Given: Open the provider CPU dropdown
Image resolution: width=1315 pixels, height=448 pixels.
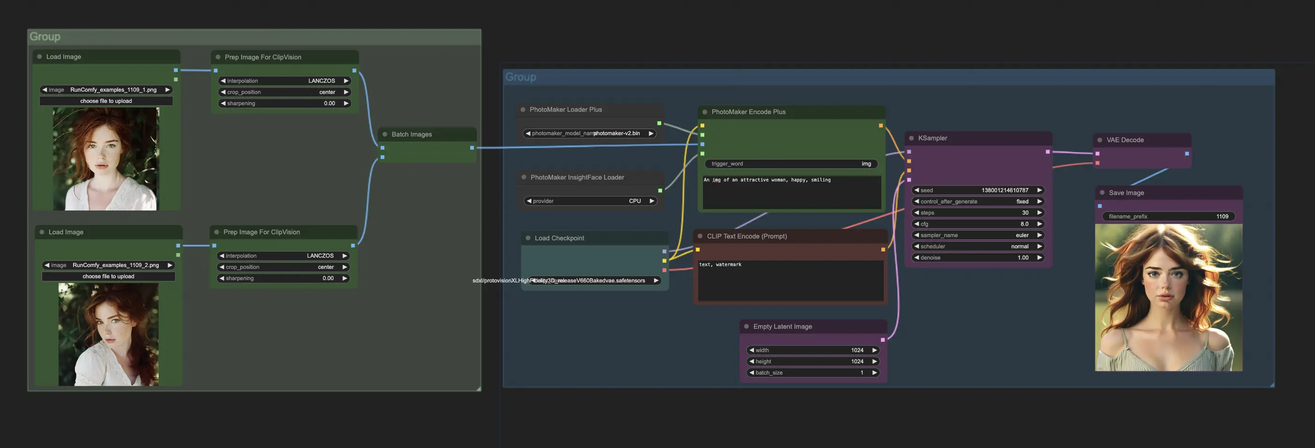Looking at the screenshot, I should coord(590,201).
